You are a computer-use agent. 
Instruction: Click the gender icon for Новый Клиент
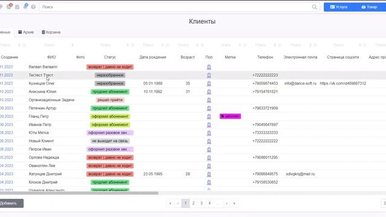click(x=209, y=141)
